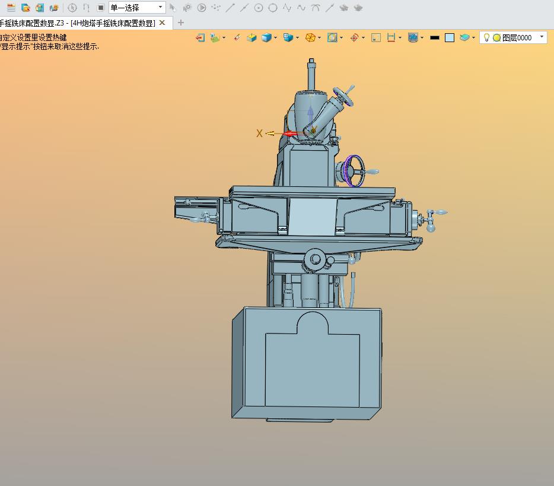Select the wavy spline curve tool
The width and height of the screenshot is (554, 486).
click(x=301, y=8)
